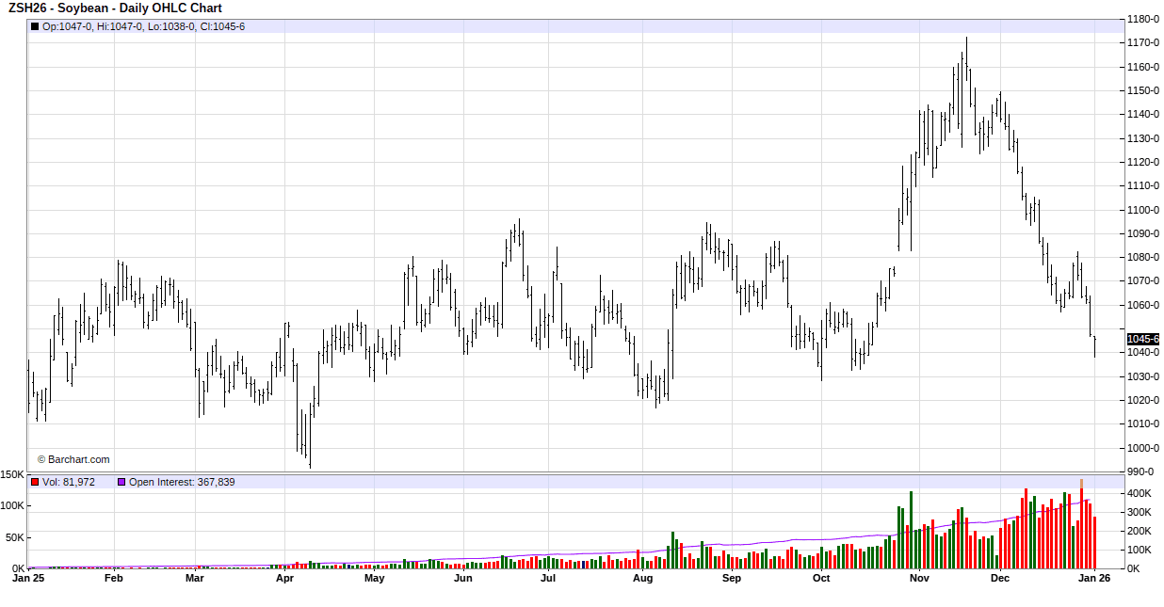Click the highlighted 1045-6 last price tag
Viewport: 1164px width, 607px height.
(x=1143, y=339)
